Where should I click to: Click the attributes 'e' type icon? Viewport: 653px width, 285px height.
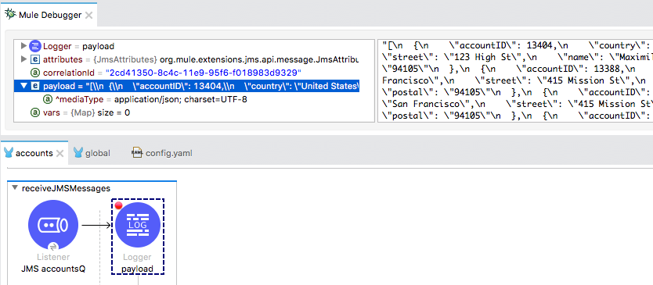pyautogui.click(x=36, y=59)
